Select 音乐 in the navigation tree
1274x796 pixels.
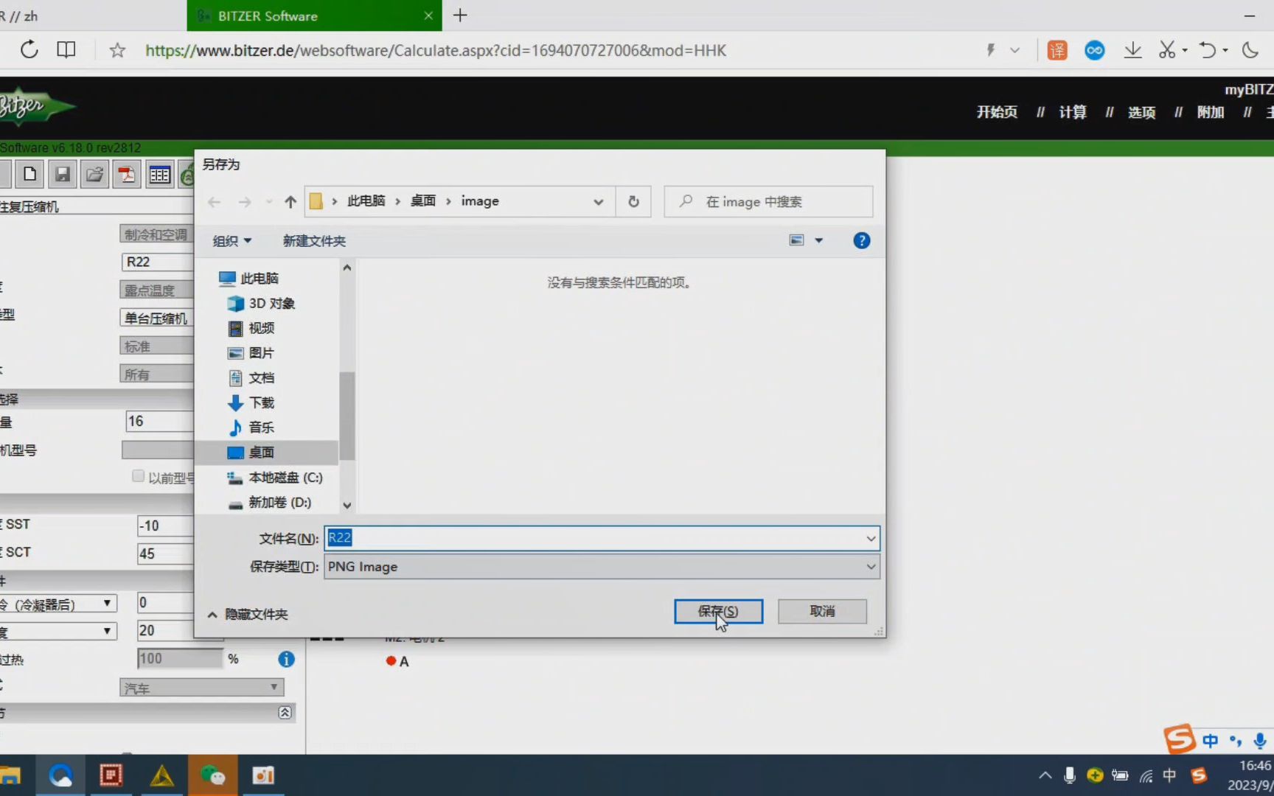point(251,427)
